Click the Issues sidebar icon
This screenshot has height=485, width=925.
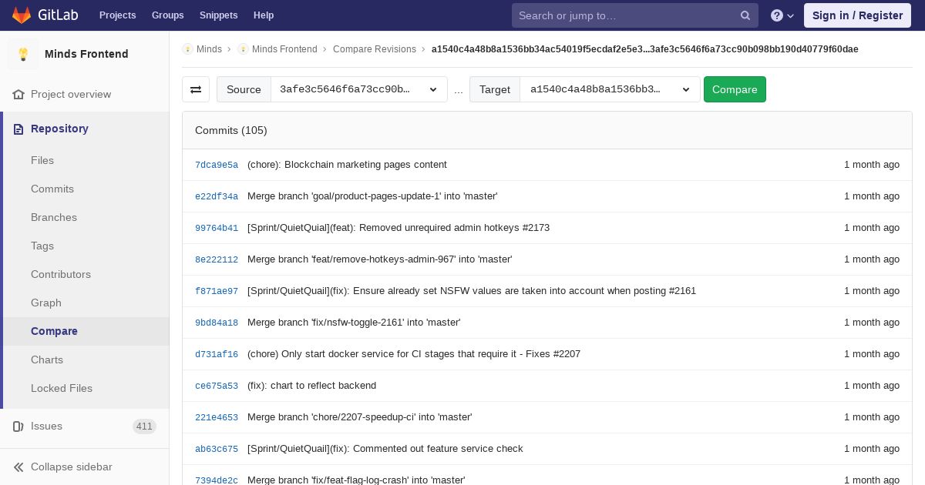click(x=18, y=426)
